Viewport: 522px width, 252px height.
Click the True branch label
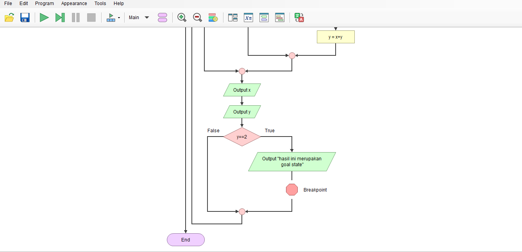point(270,131)
